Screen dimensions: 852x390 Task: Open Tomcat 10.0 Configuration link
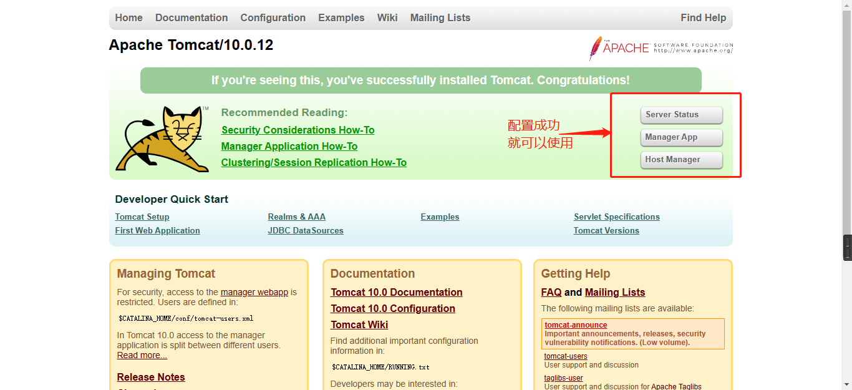click(x=393, y=308)
